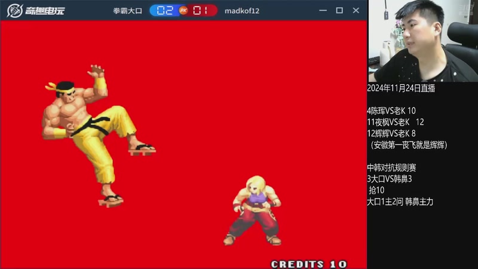Screen dimensions: 478x269
Task: Click the 奇趣电玩 title text
Action: tap(44, 11)
